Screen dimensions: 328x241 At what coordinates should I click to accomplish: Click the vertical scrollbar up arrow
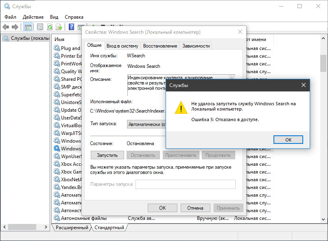(323, 39)
